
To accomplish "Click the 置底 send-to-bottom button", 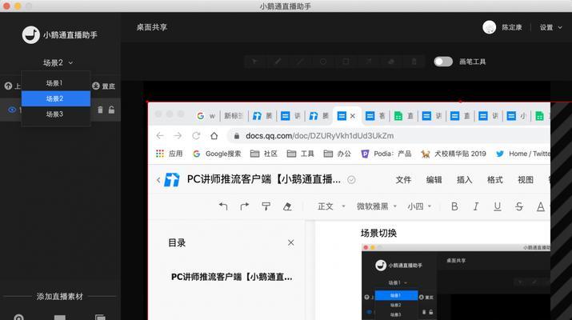I will tap(104, 86).
